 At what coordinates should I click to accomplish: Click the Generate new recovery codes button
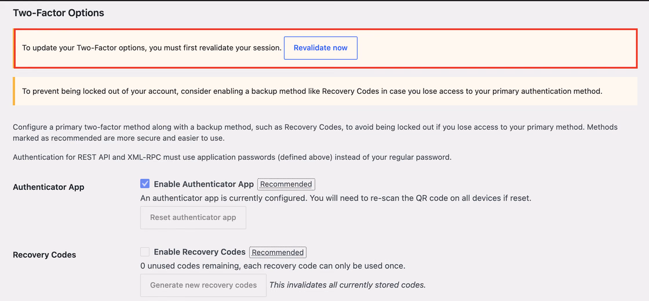(x=203, y=285)
